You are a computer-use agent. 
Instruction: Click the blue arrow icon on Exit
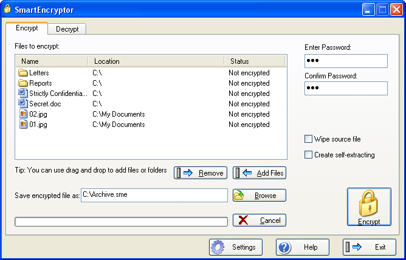pos(357,247)
